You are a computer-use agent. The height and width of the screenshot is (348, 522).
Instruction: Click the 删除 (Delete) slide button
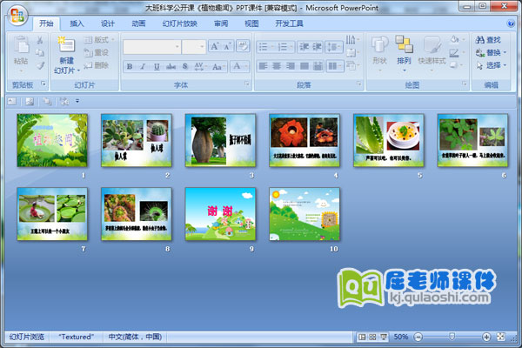click(x=97, y=65)
